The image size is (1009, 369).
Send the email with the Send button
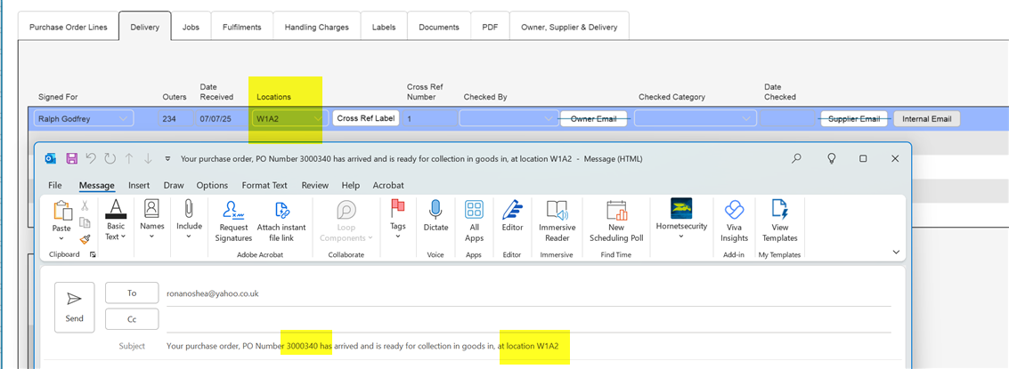[75, 308]
